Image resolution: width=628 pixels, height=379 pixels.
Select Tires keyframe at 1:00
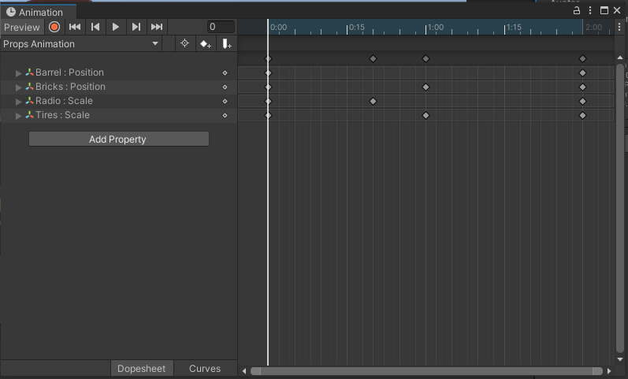(x=425, y=115)
